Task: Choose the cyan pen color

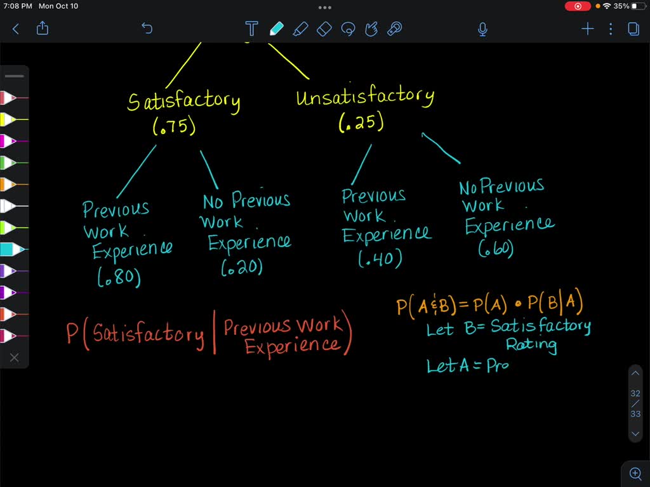Action: point(14,249)
